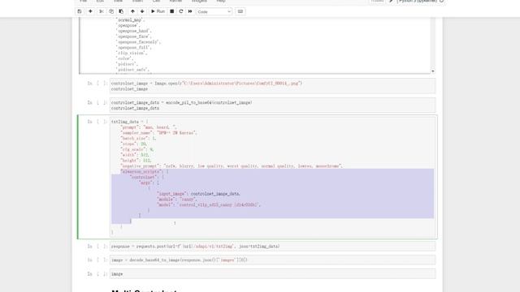Screen dimensions: 520x292
Task: Click 'openpose_hand' in the output list
Action: click(x=133, y=31)
